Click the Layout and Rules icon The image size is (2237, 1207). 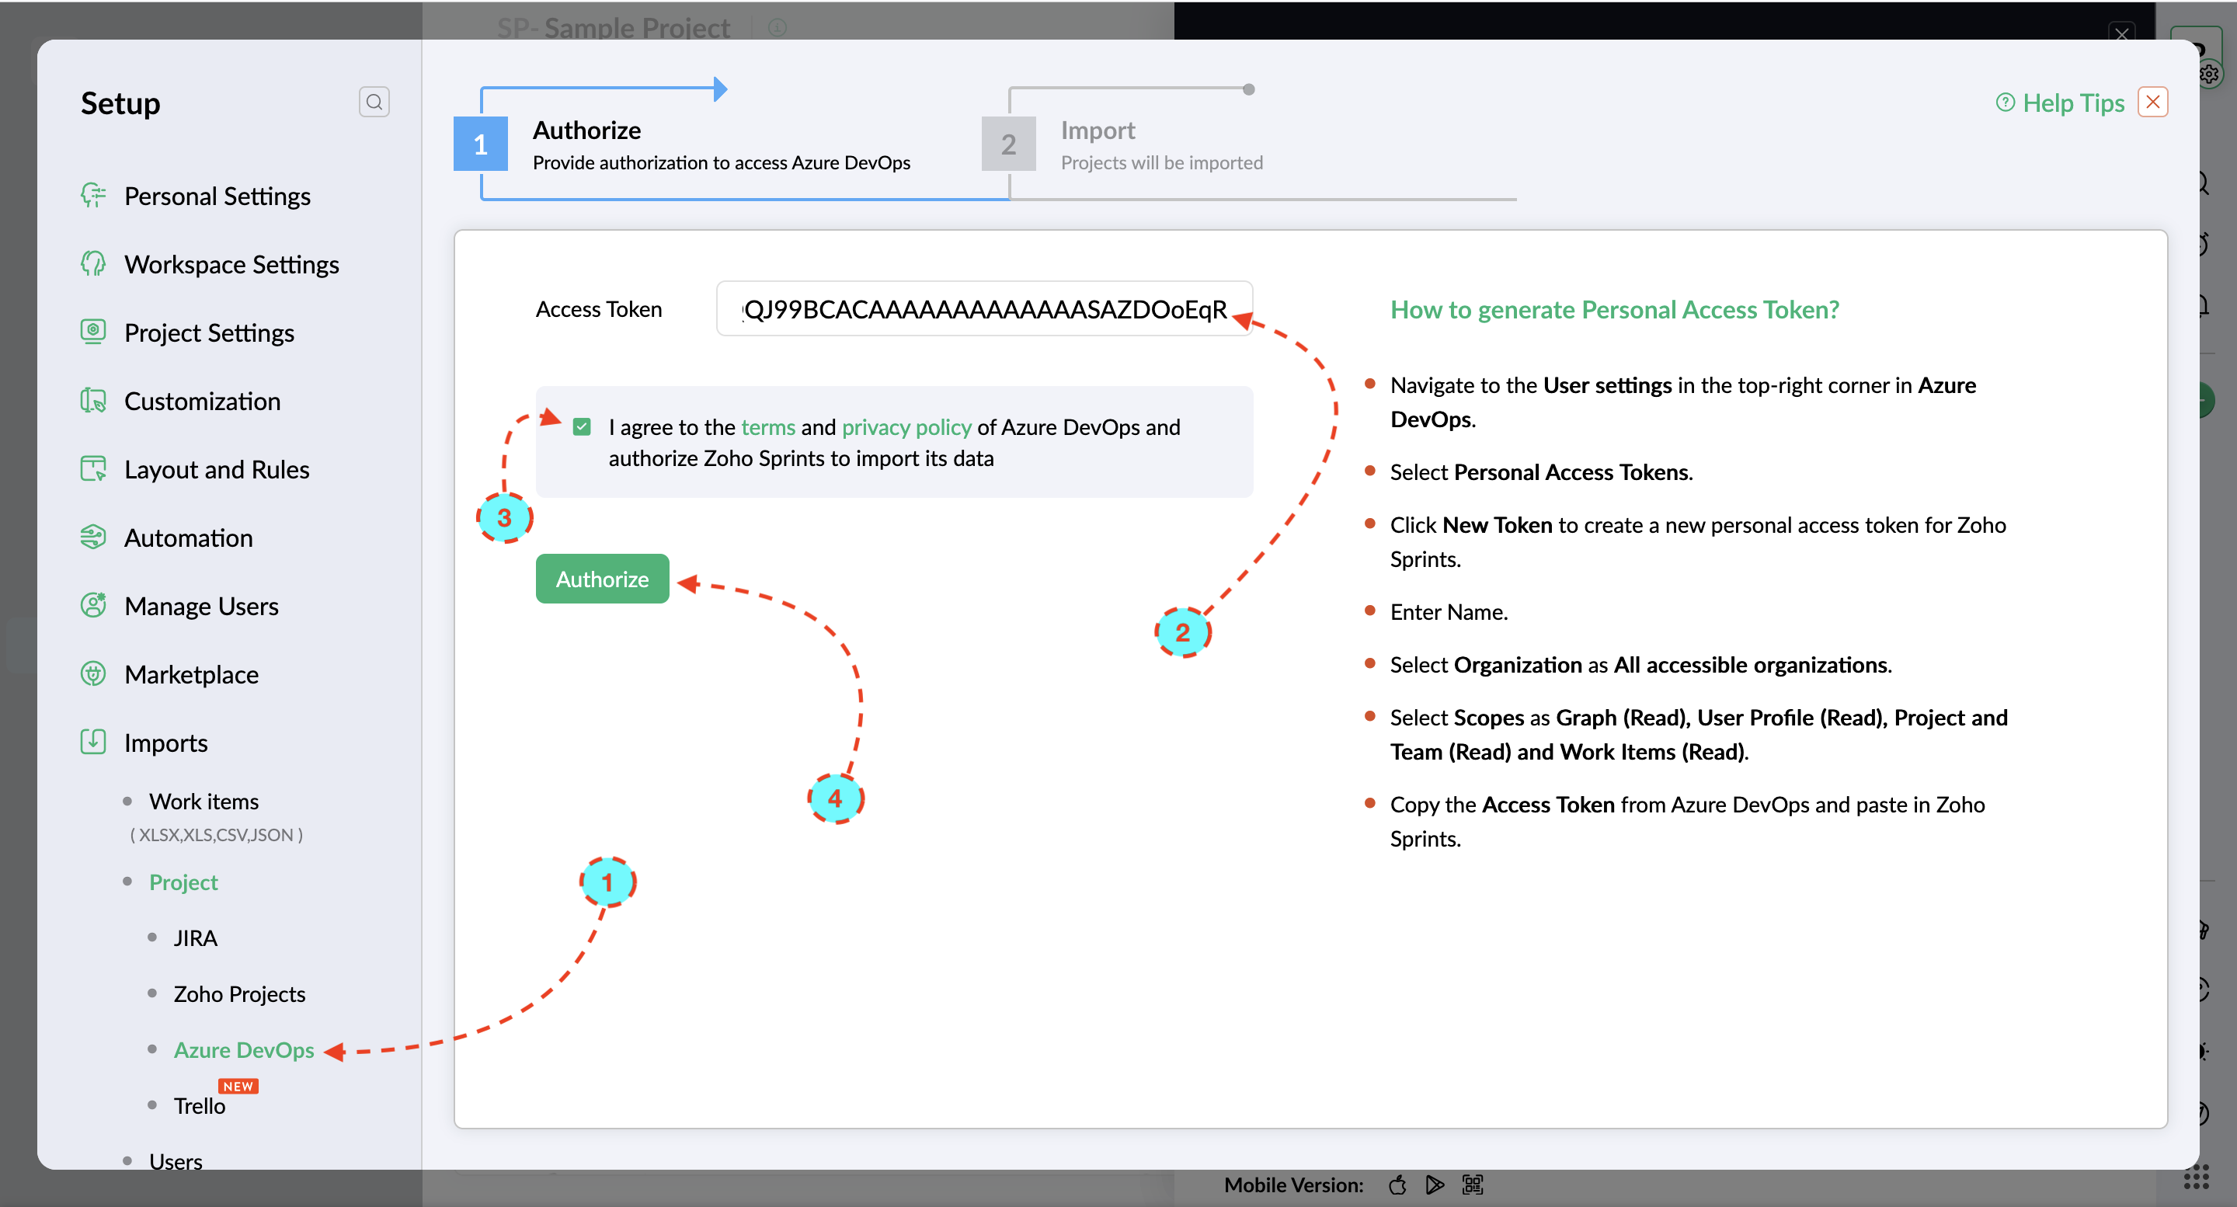93,469
